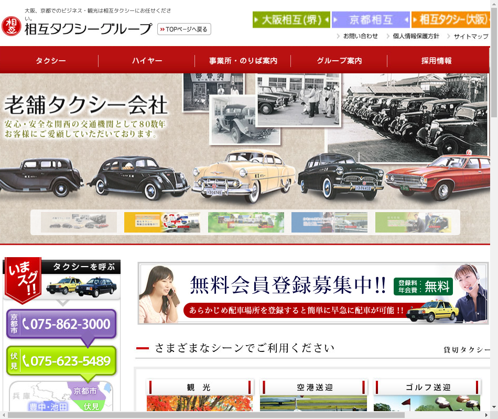Screen dimensions: 498x419
Task: Click the 伏見 075-623-5489 phone button
Action: pos(61,360)
